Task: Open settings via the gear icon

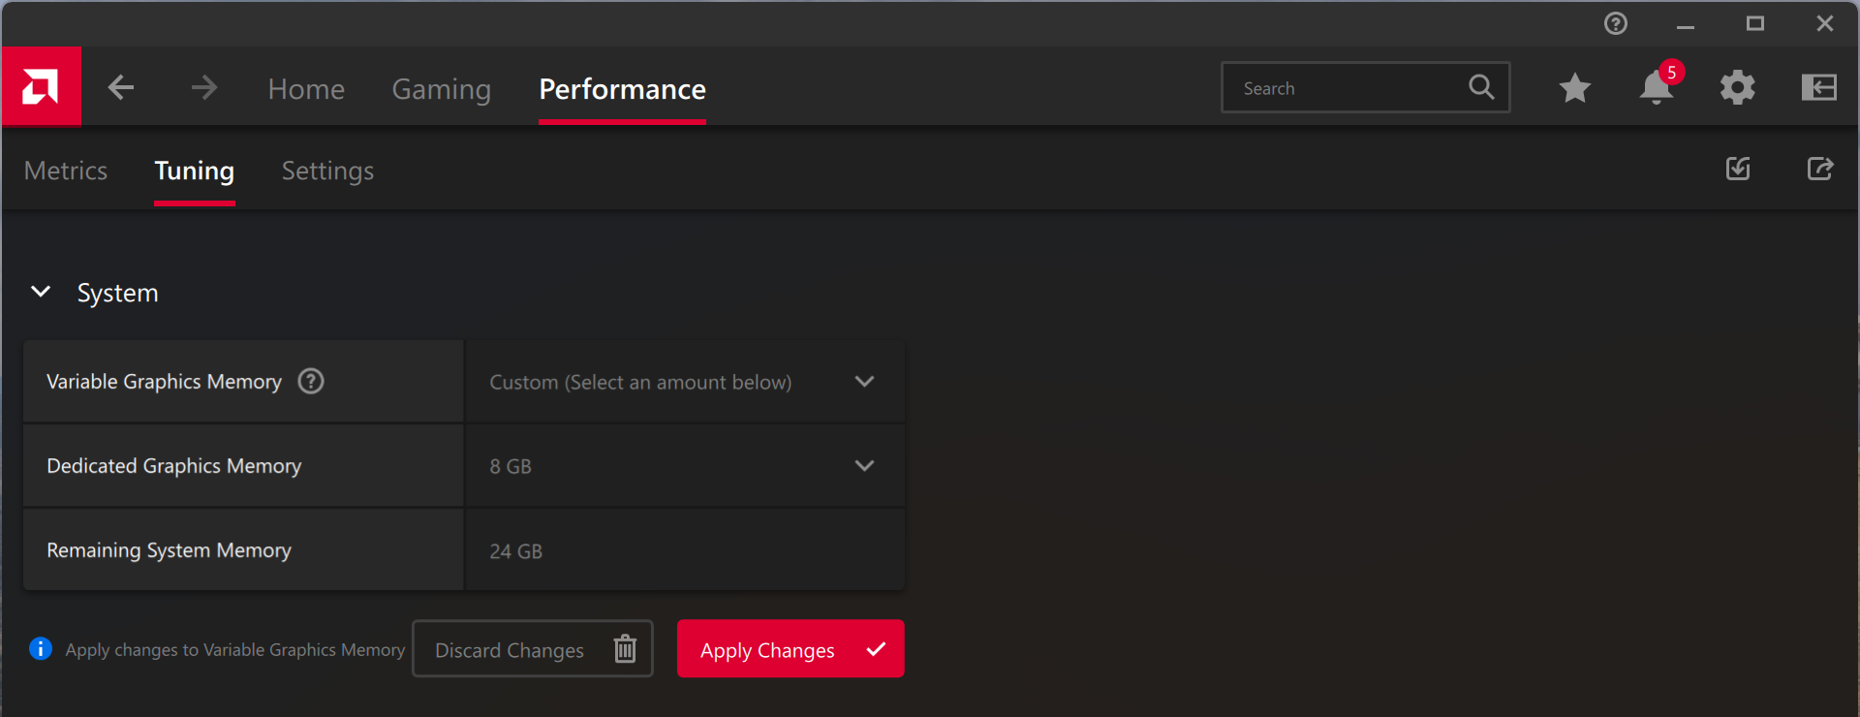Action: click(1737, 88)
